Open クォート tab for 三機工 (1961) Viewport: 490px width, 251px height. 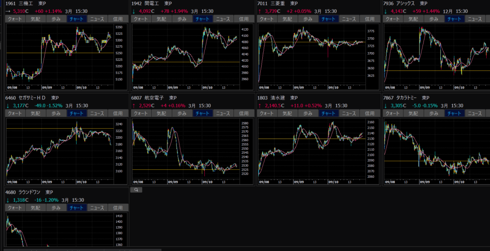(14, 19)
